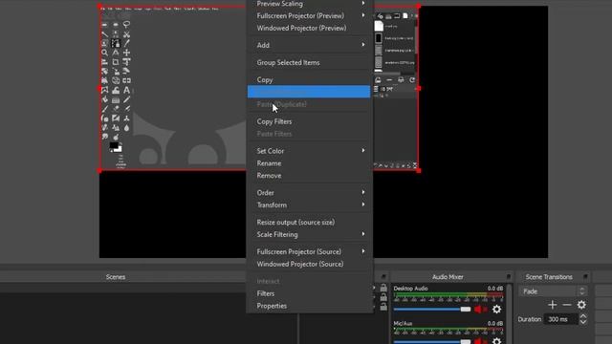Screen dimensions: 612x344
Task: Expand the Transform submenu
Action: pyautogui.click(x=310, y=204)
